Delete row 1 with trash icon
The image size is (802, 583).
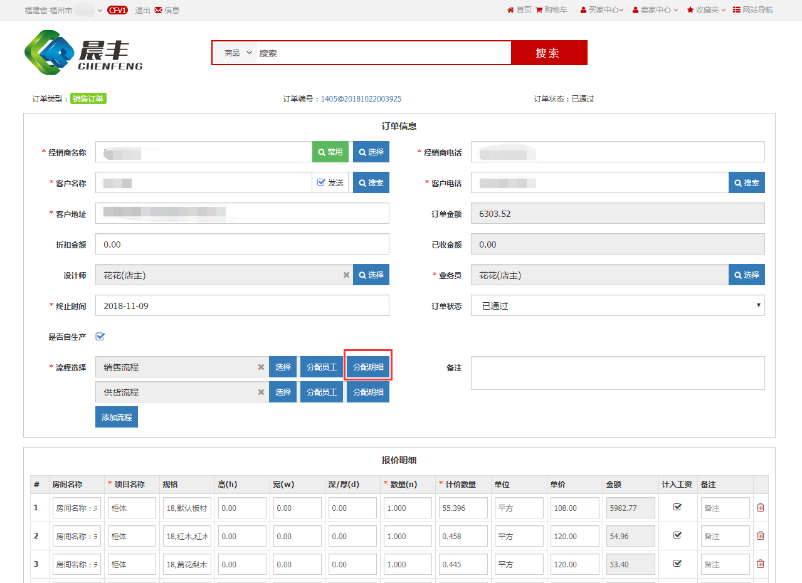(760, 507)
